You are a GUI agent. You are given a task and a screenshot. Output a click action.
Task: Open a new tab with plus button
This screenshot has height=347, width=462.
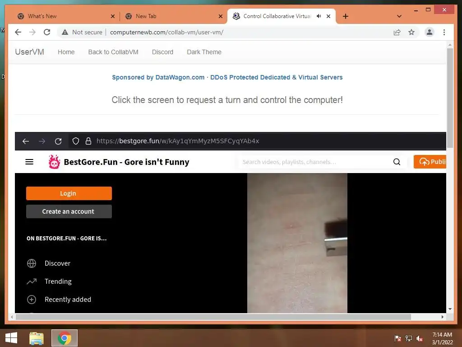pos(345,16)
